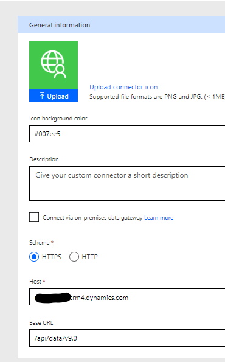Click the Description label

[44, 159]
